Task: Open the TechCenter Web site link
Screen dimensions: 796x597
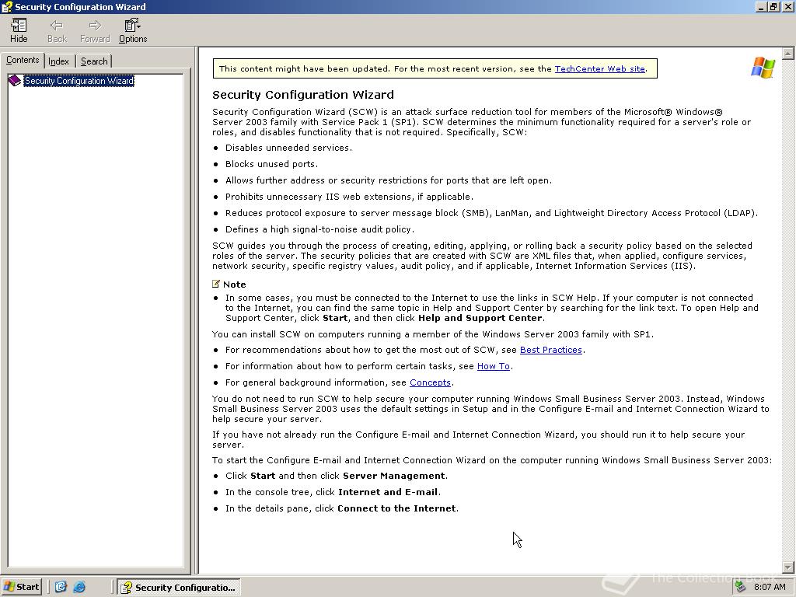Action: pyautogui.click(x=599, y=68)
